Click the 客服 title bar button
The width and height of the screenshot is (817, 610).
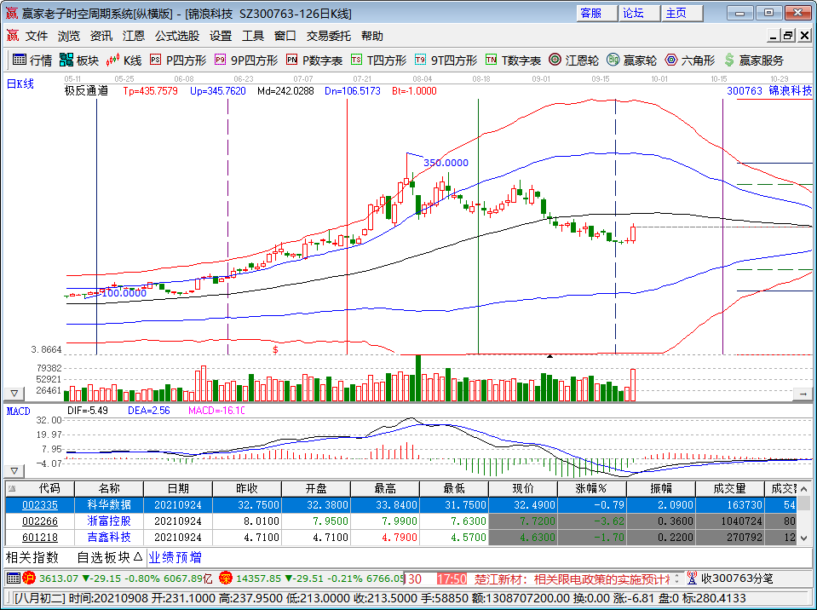pyautogui.click(x=596, y=13)
